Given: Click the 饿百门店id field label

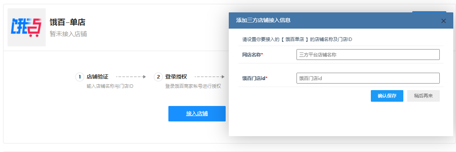Looking at the screenshot, I should (x=255, y=78).
